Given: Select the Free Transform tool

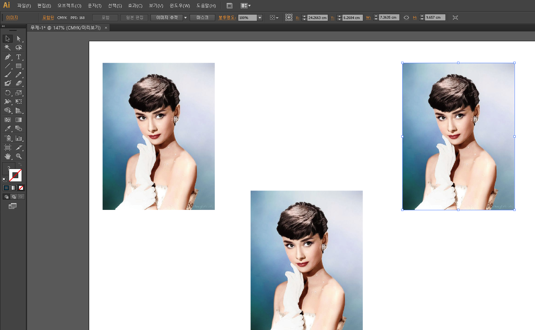Looking at the screenshot, I should tap(19, 101).
